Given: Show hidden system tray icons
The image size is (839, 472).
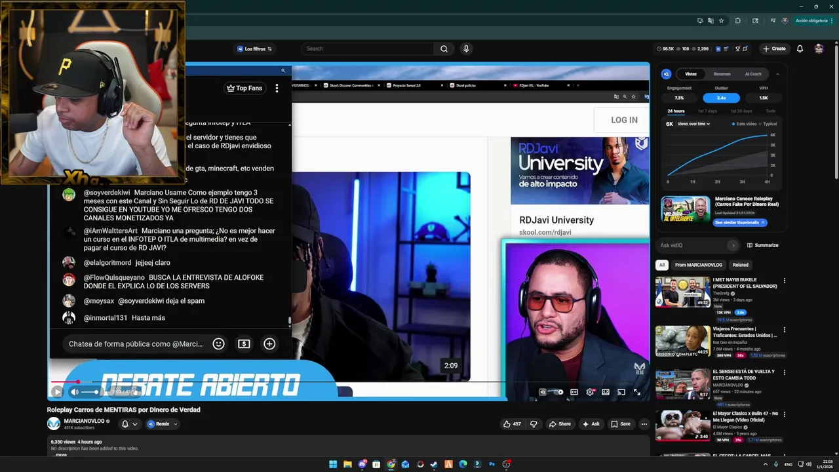Looking at the screenshot, I should [x=765, y=464].
